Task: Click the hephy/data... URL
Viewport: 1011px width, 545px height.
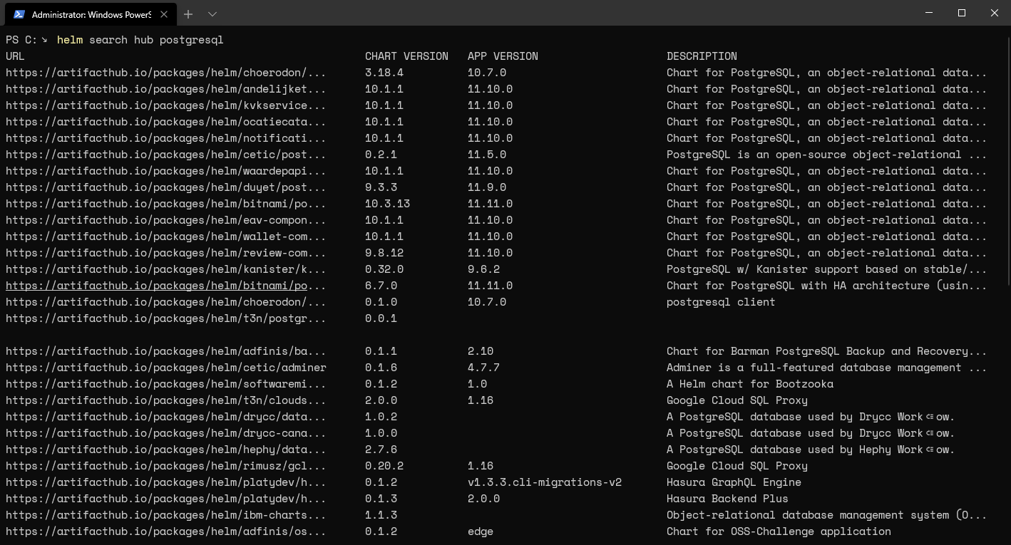Action: (165, 450)
